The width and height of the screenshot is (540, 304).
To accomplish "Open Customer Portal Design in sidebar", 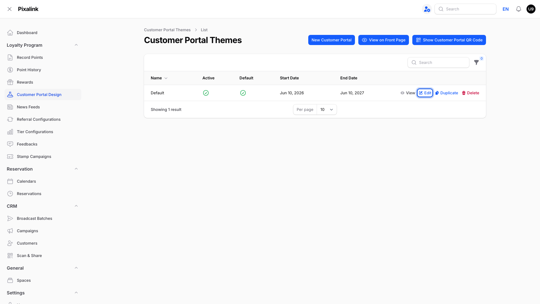I will [x=43, y=95].
